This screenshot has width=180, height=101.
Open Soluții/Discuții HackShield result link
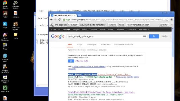(101, 92)
